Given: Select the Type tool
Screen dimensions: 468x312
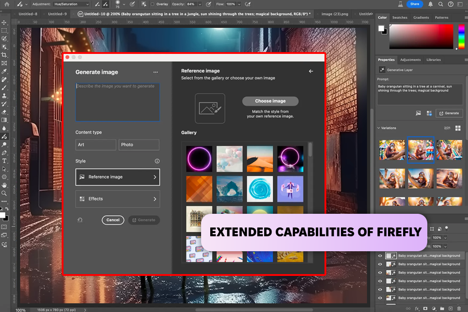Looking at the screenshot, I should coord(4,161).
